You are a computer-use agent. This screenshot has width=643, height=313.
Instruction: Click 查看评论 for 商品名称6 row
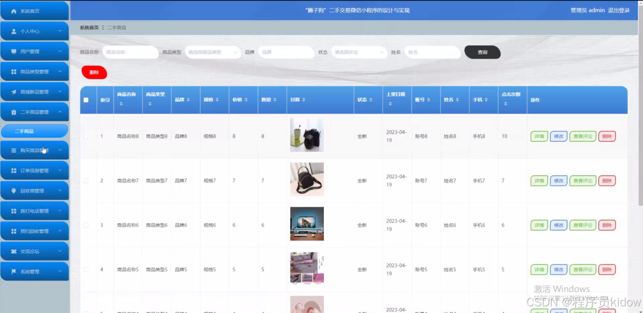[583, 225]
